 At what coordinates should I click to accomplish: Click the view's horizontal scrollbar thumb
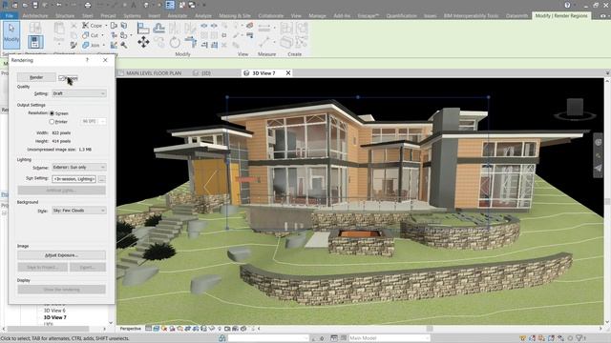[430, 329]
